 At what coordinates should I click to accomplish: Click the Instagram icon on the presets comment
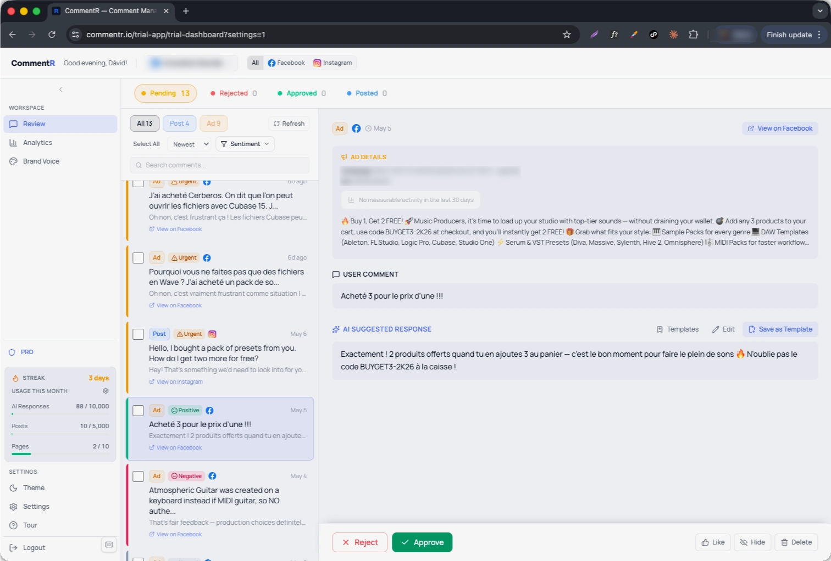[212, 334]
